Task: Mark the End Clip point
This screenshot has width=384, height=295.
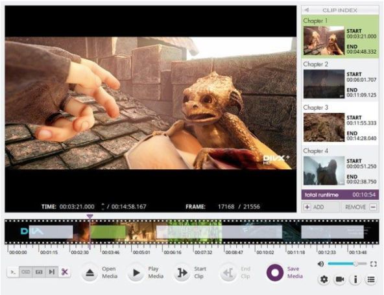Action: tap(228, 272)
